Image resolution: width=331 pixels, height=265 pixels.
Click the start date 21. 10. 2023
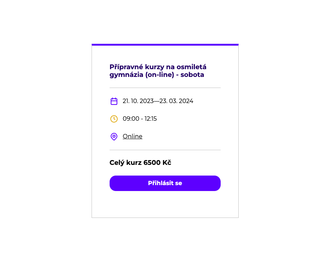point(138,101)
